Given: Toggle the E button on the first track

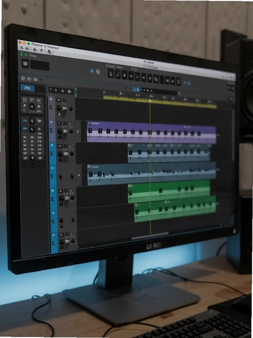Looking at the screenshot, I should 51,107.
